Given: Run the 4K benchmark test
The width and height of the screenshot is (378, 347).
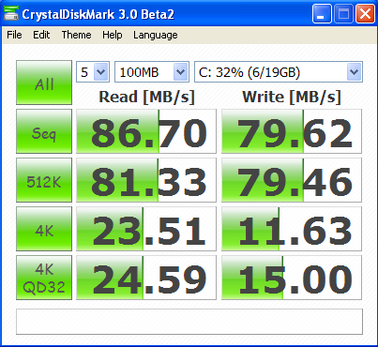Looking at the screenshot, I should [x=44, y=229].
